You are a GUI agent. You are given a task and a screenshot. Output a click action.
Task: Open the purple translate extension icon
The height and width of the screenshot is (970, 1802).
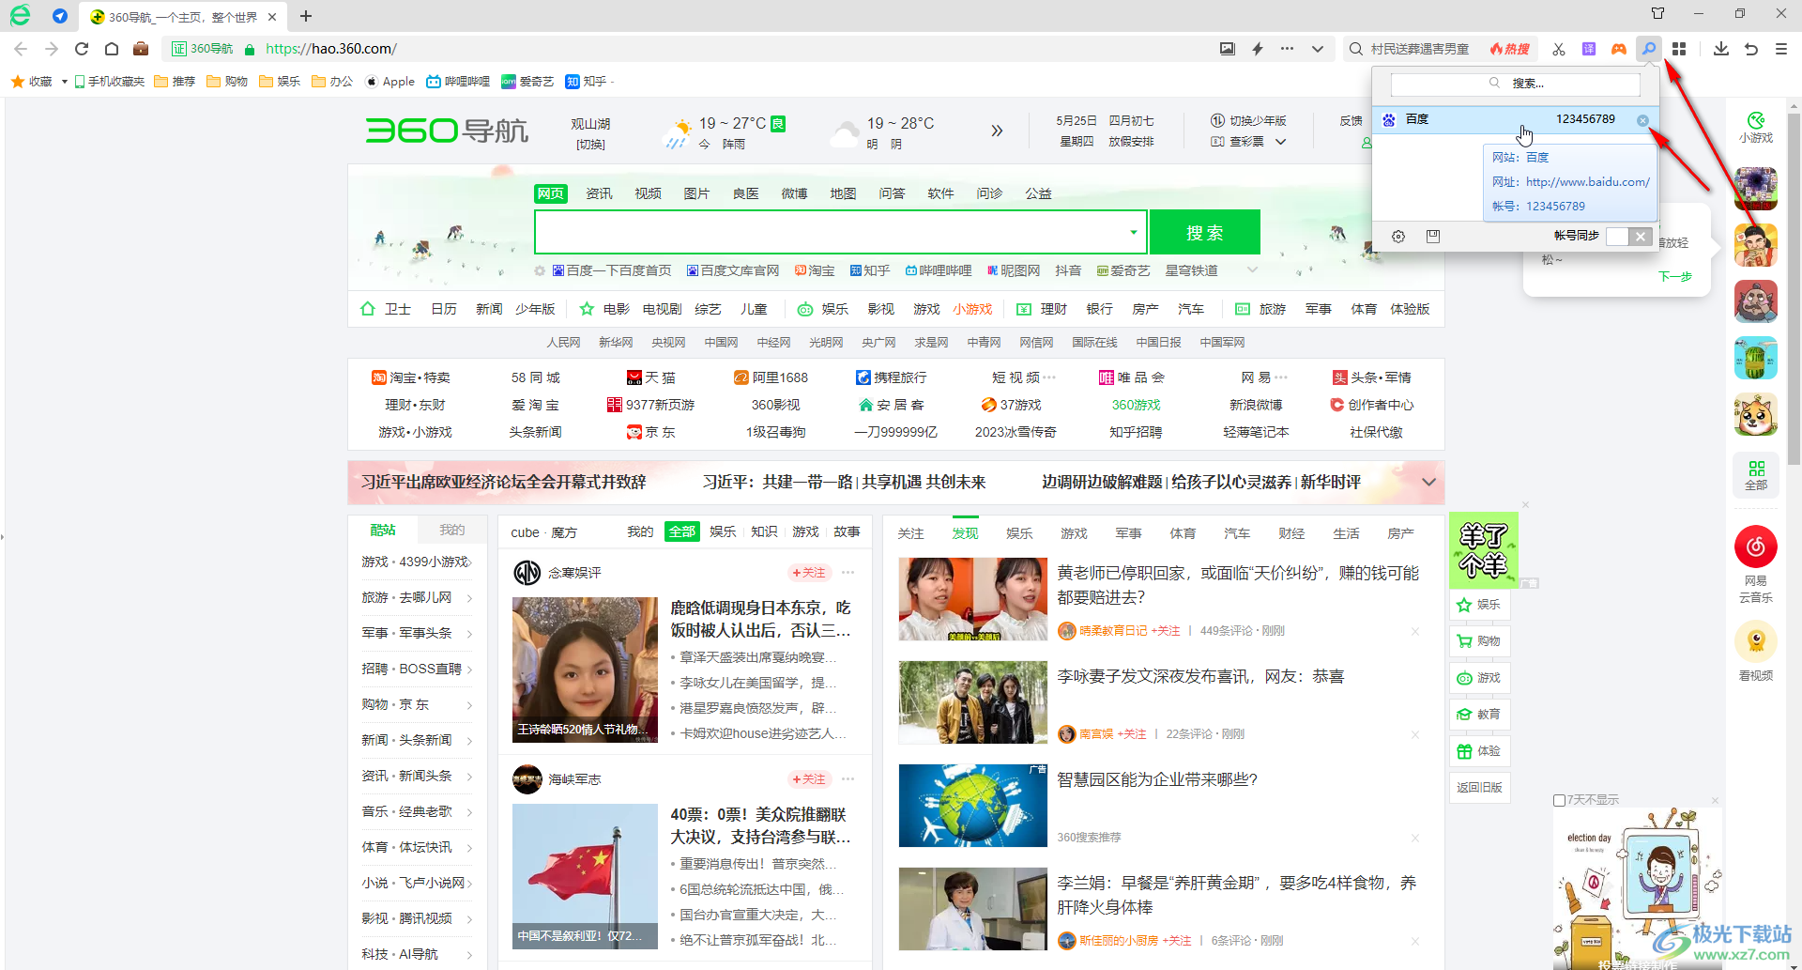coord(1589,49)
